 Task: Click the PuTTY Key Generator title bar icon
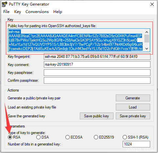point(5,4)
